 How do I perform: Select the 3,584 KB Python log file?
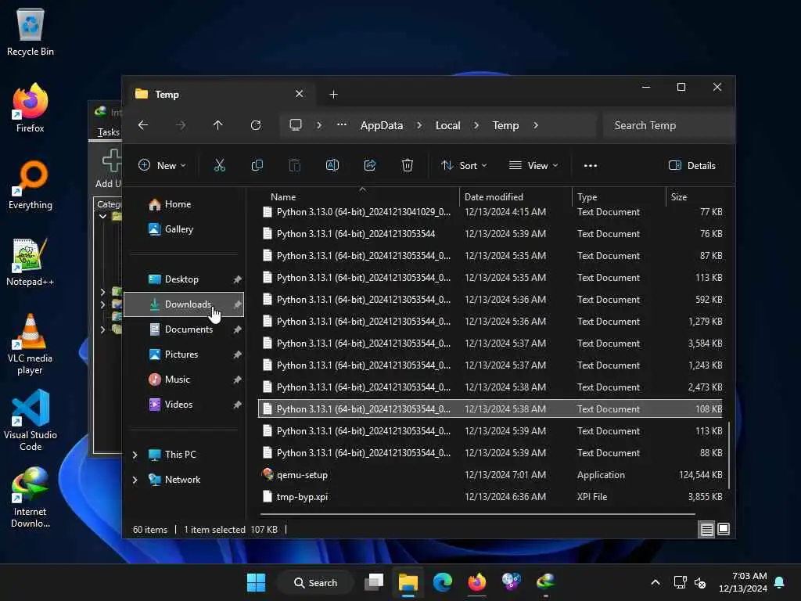click(490, 344)
